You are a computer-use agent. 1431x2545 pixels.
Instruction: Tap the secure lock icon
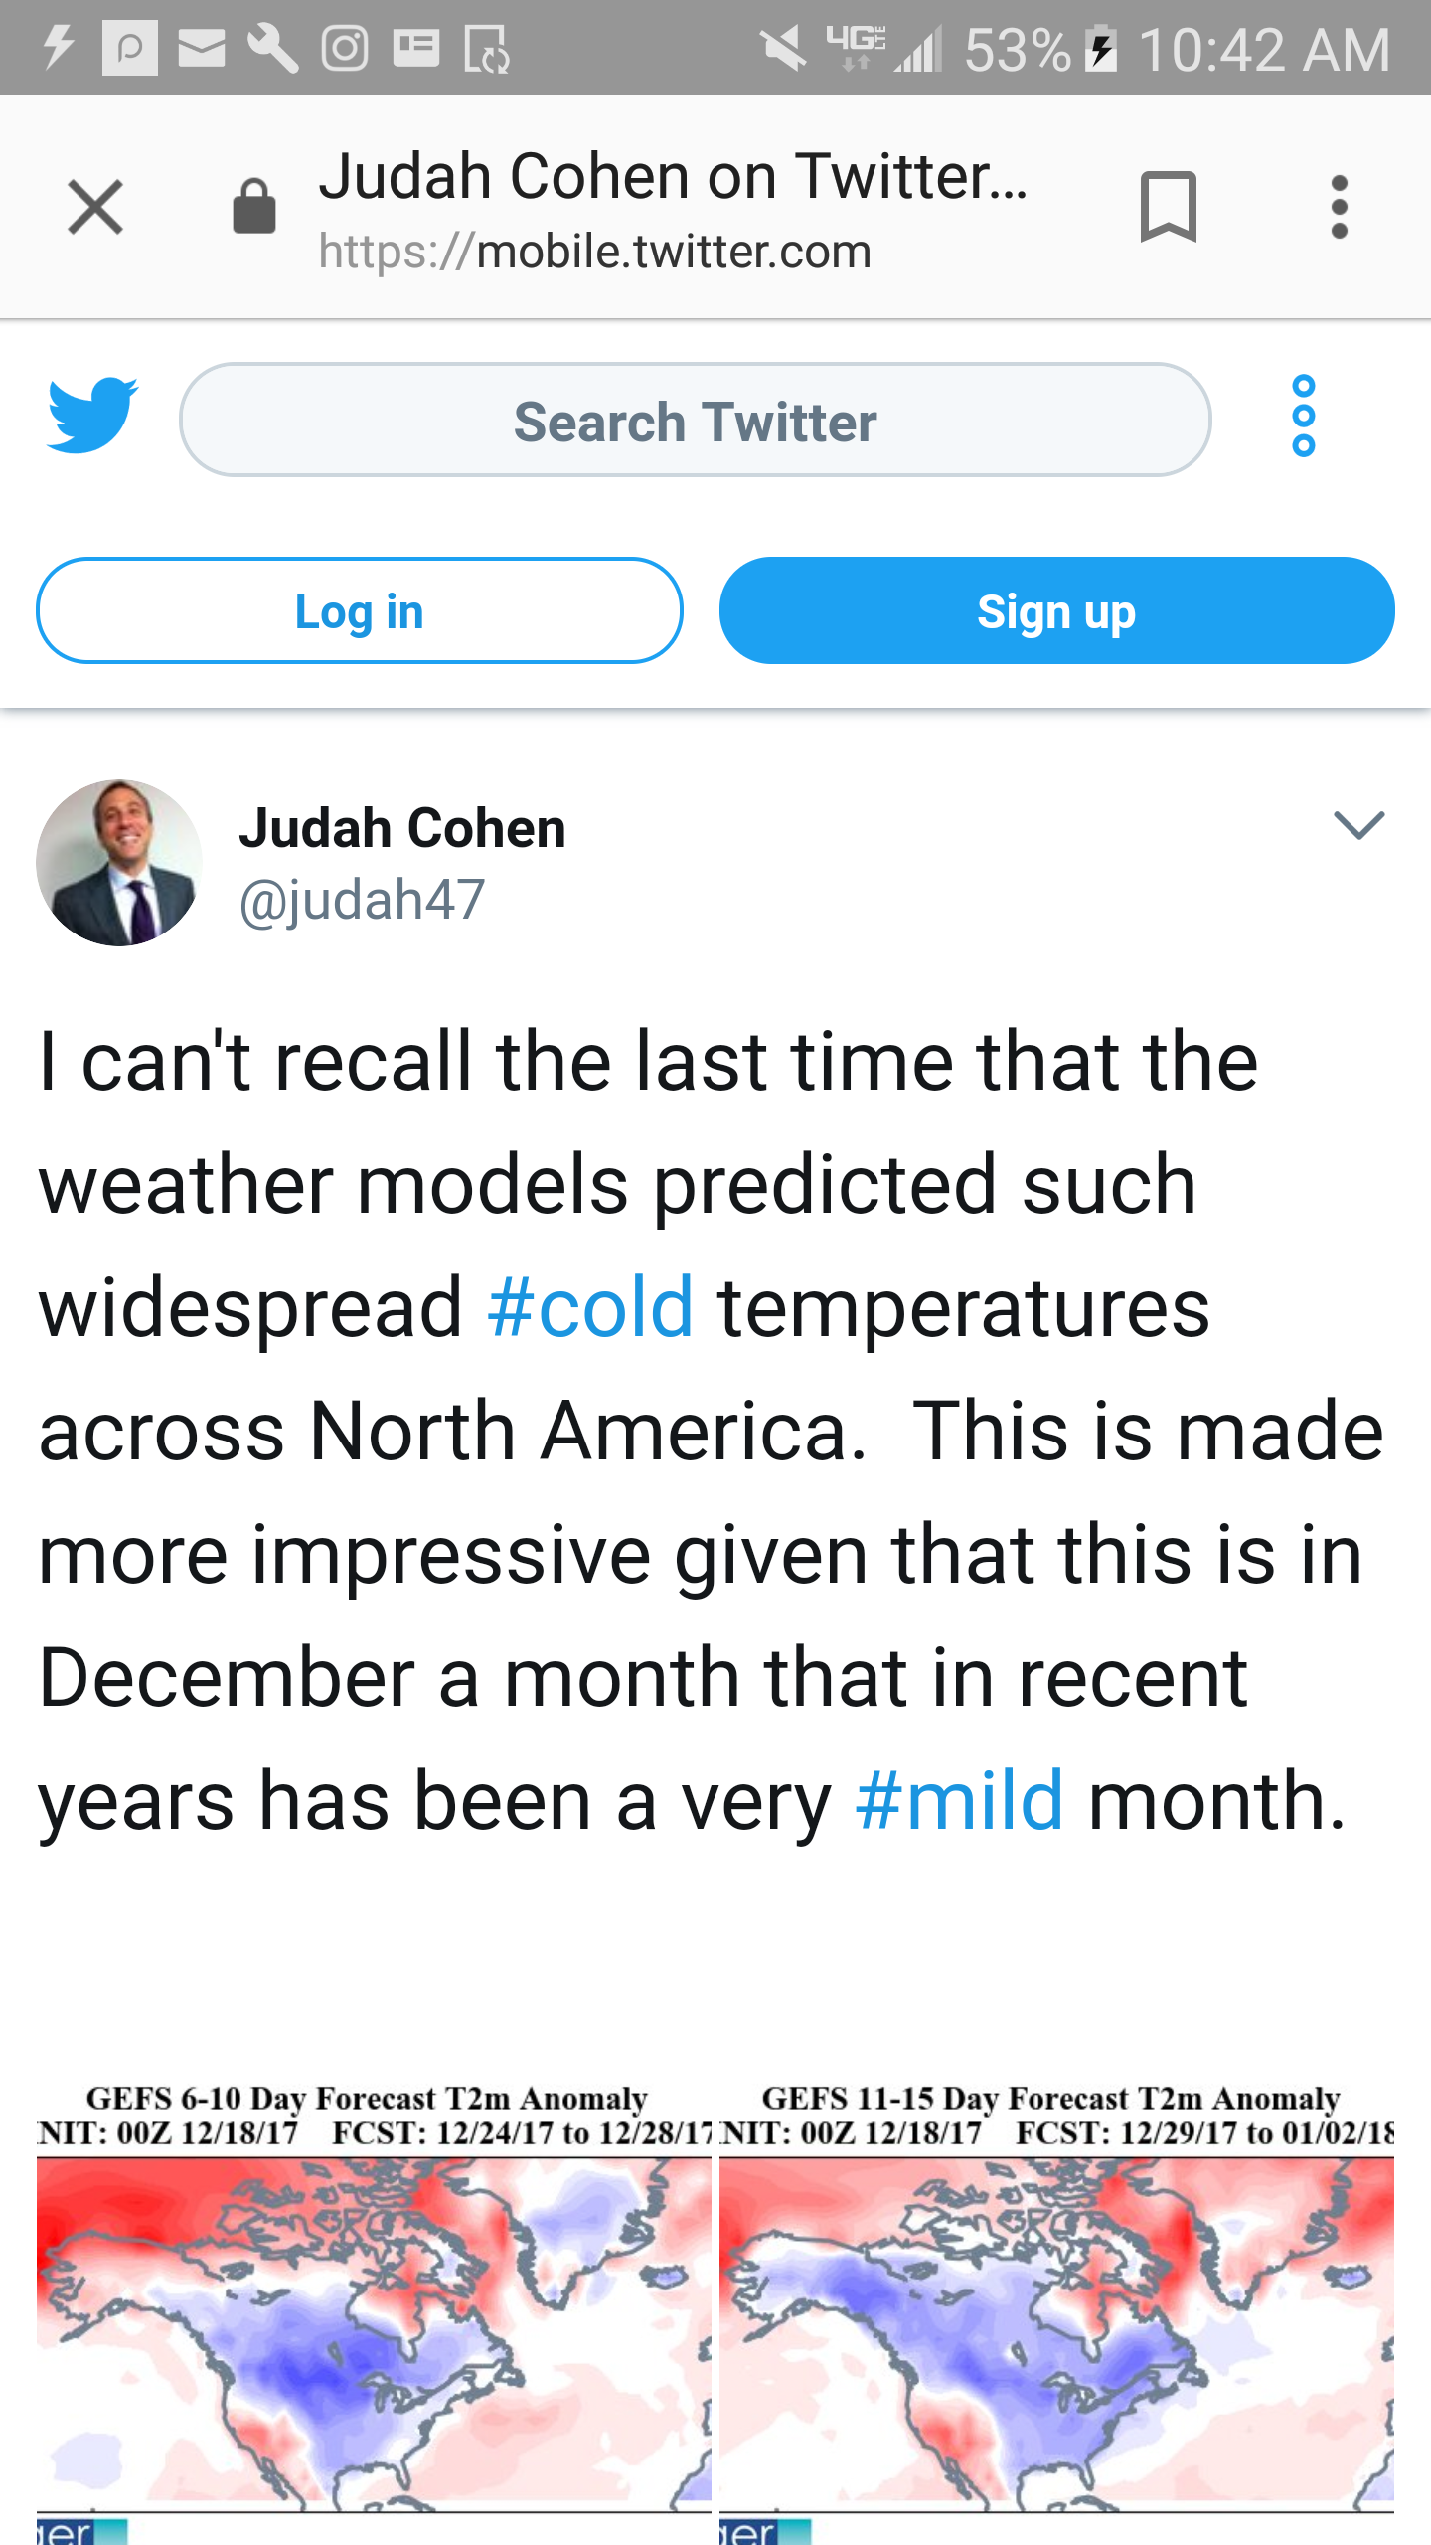coord(253,207)
